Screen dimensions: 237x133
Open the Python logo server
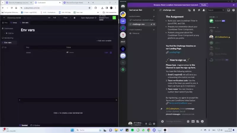(123, 14)
